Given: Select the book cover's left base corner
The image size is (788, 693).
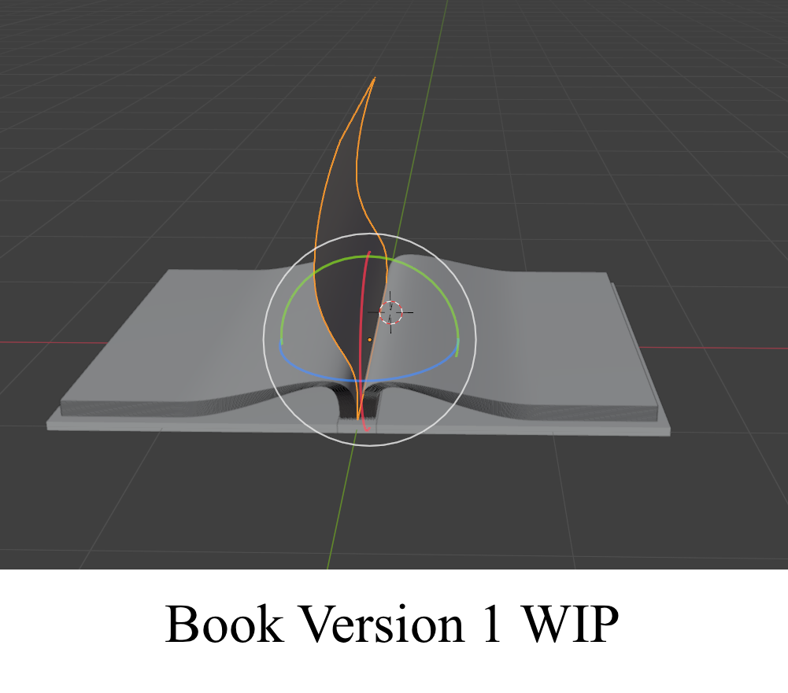Looking at the screenshot, I should (x=50, y=425).
